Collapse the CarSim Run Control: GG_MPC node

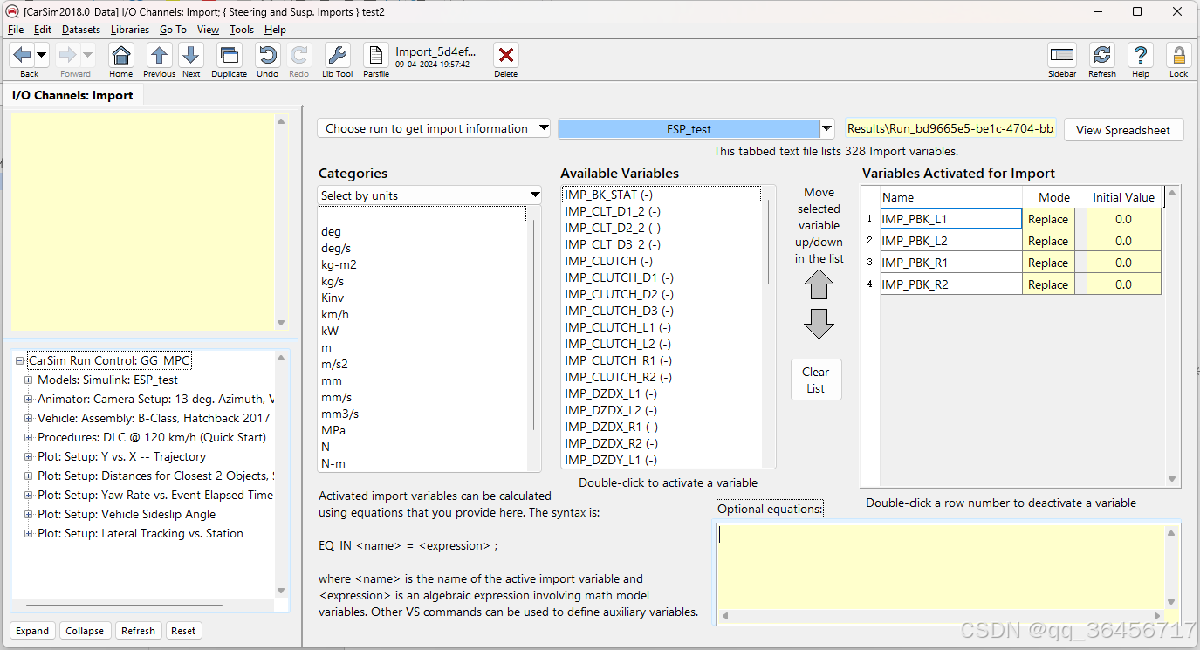click(x=19, y=360)
